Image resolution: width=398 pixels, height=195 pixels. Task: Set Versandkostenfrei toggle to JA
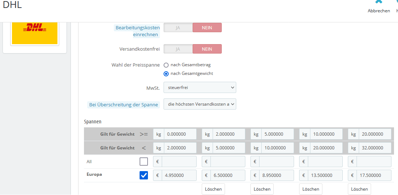click(178, 49)
